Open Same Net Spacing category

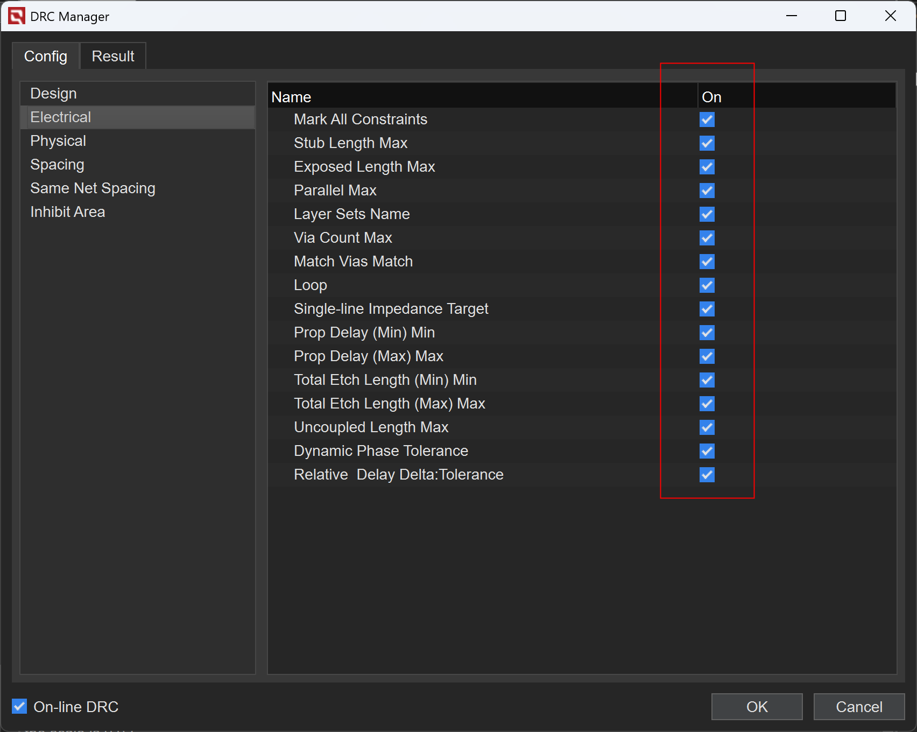(93, 188)
